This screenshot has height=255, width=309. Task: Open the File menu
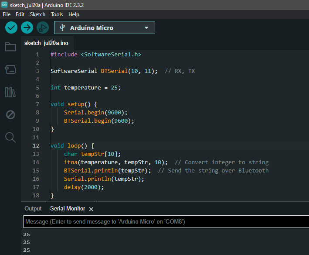tap(7, 14)
